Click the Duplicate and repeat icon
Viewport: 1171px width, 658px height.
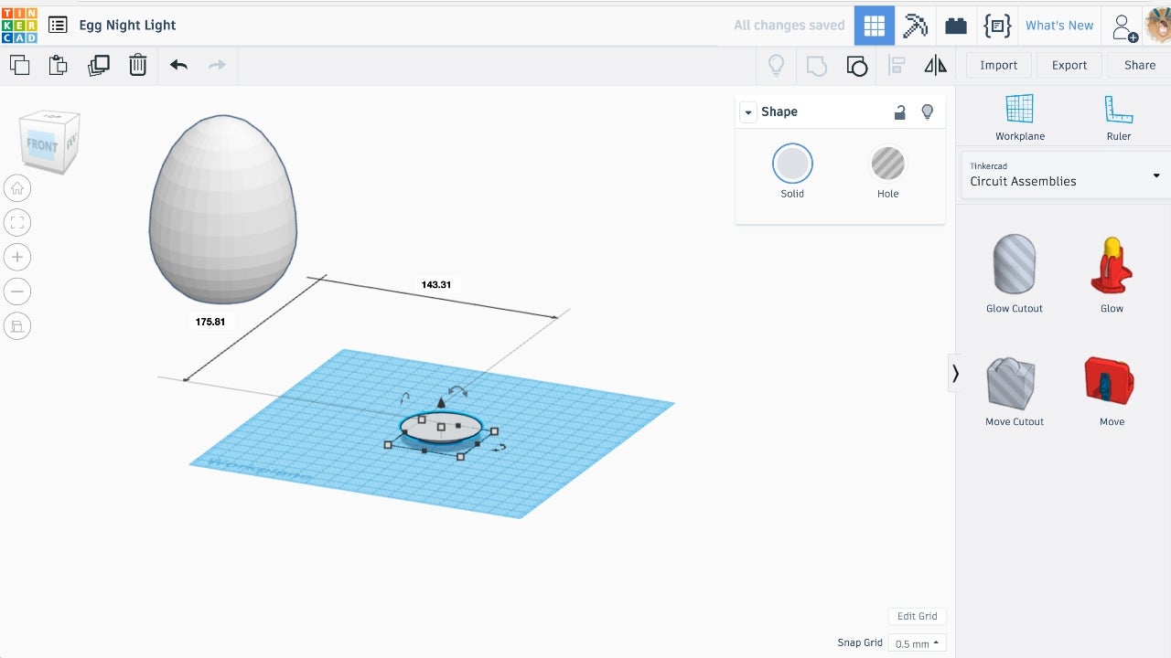[x=98, y=65]
